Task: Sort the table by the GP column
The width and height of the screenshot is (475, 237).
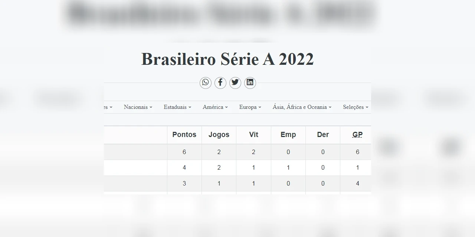Action: click(x=357, y=134)
